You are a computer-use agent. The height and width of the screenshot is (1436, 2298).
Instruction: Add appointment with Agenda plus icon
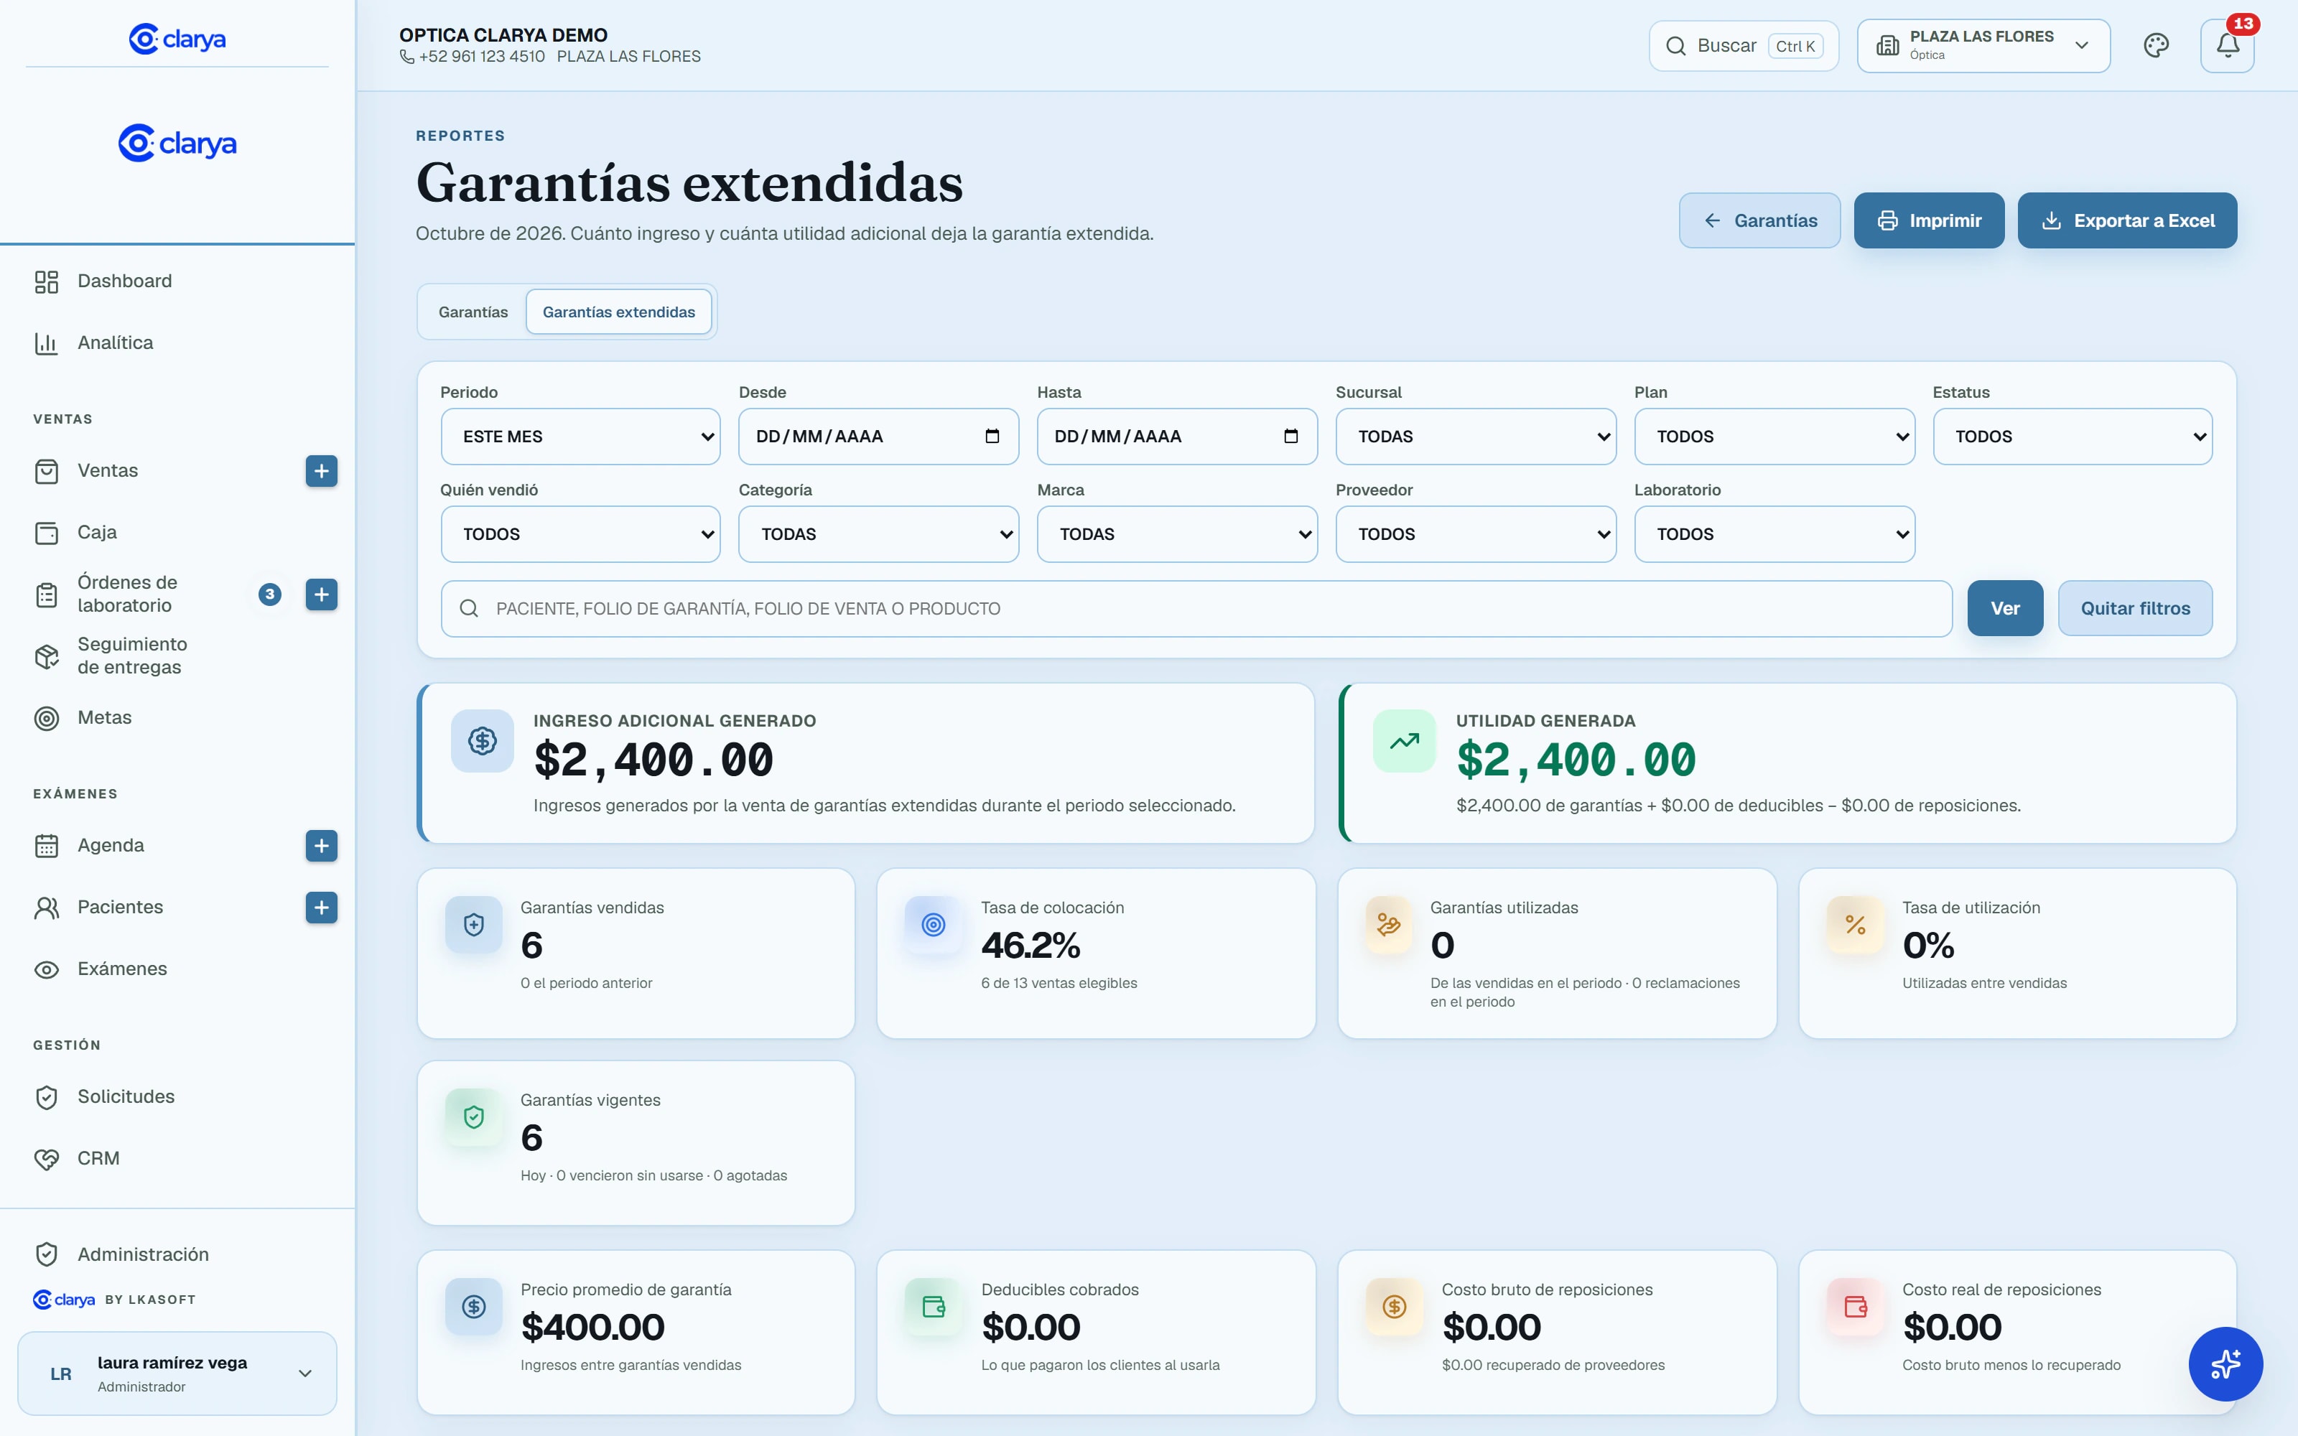point(321,845)
